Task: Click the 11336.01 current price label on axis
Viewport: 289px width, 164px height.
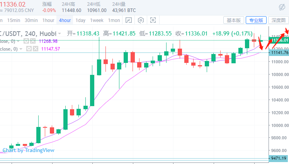Action: click(x=279, y=40)
